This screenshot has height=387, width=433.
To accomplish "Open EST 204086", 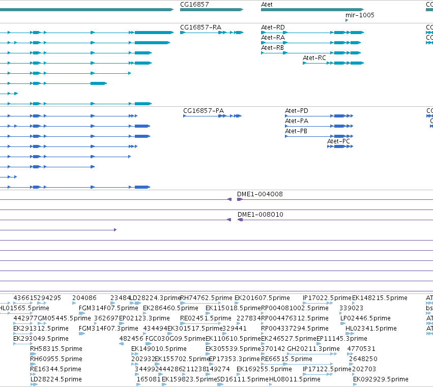I will click(84, 298).
